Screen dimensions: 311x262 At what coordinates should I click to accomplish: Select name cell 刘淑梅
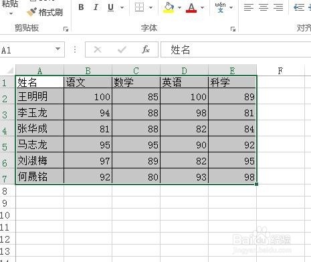[39, 160]
